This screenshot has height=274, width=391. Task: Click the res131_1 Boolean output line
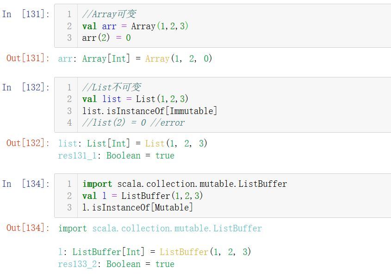tap(116, 156)
